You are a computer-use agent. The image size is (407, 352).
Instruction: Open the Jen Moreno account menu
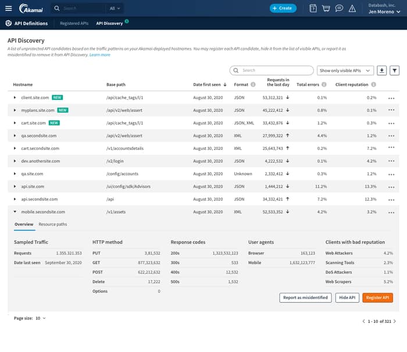[x=384, y=12]
